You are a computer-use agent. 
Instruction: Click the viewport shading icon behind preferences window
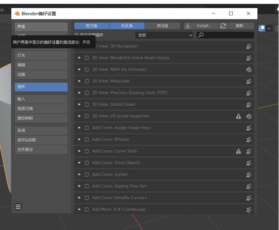[x=262, y=28]
